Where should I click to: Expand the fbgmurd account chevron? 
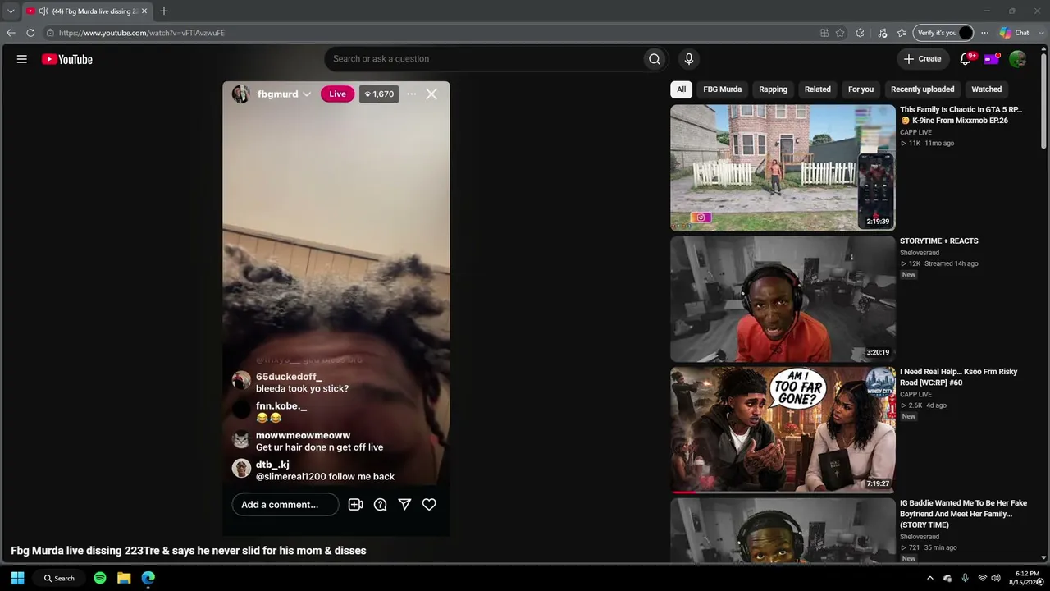307,94
